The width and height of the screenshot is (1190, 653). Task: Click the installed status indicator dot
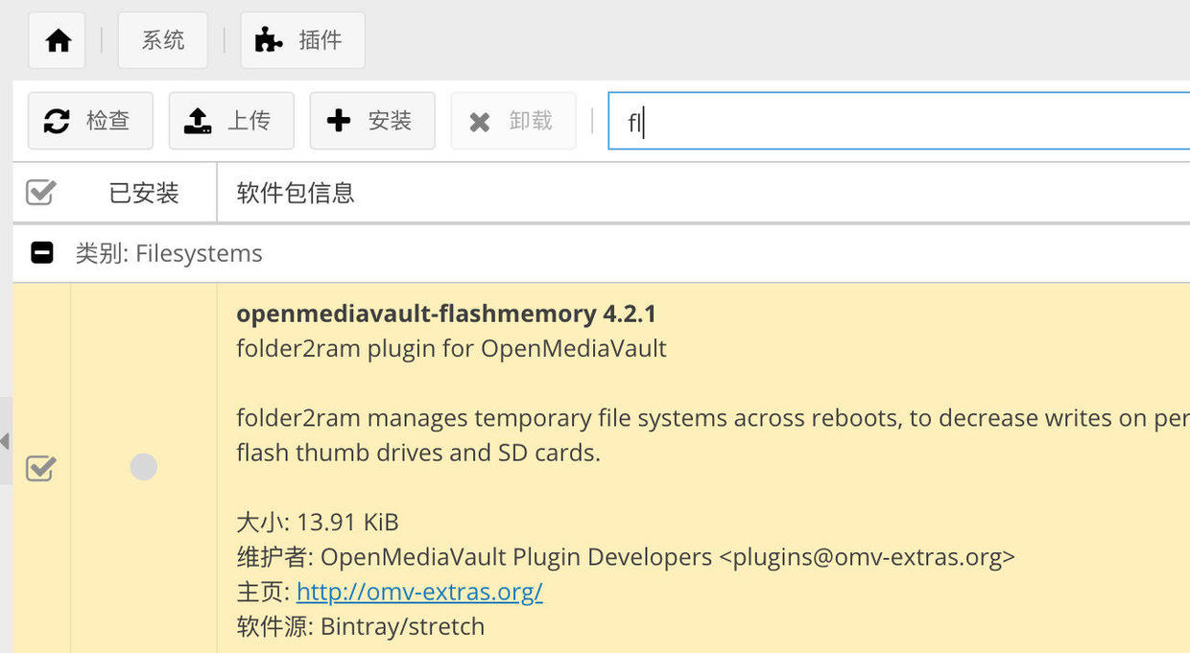[x=144, y=467]
